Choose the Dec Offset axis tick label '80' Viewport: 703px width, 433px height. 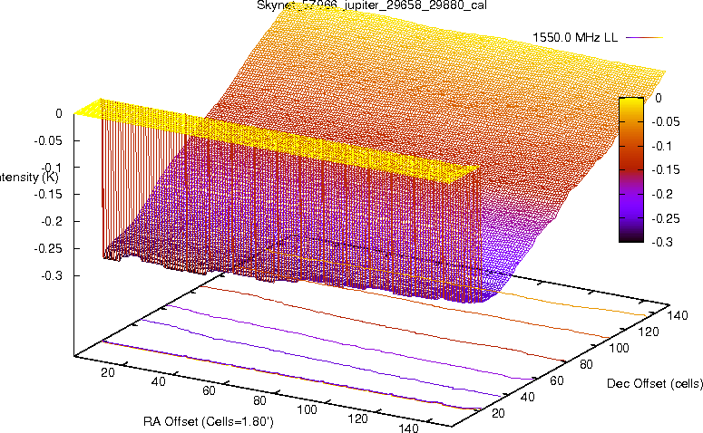pos(586,364)
